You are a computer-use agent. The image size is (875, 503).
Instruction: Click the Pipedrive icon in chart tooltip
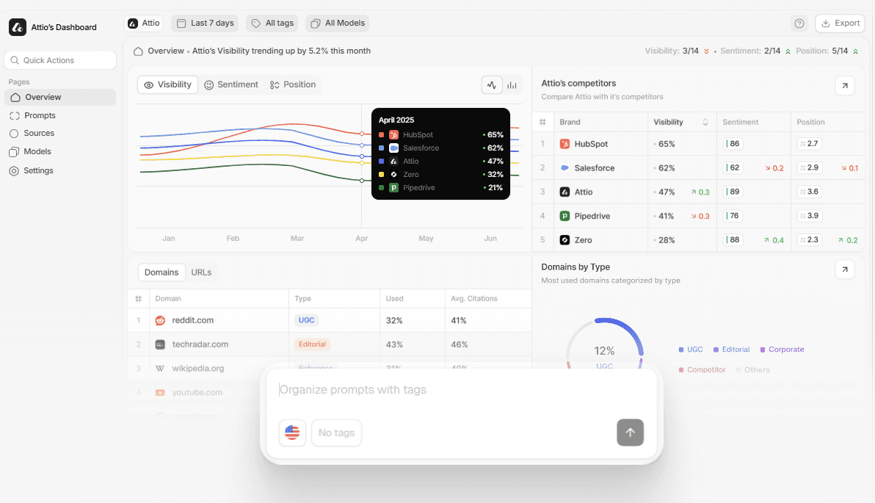point(393,188)
